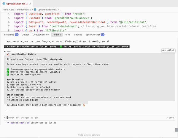Click '@/lib/apiClient' import path
Viewport: 178px width, 138px height.
(132, 22)
